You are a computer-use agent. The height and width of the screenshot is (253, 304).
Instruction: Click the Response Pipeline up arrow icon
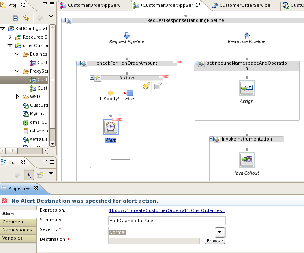point(246,36)
